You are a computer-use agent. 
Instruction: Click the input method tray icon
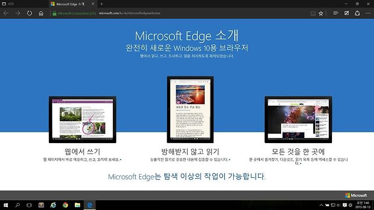(x=351, y=205)
